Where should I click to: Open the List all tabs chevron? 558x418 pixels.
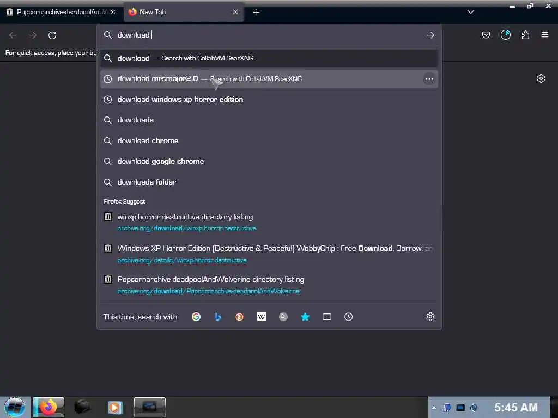pyautogui.click(x=470, y=12)
